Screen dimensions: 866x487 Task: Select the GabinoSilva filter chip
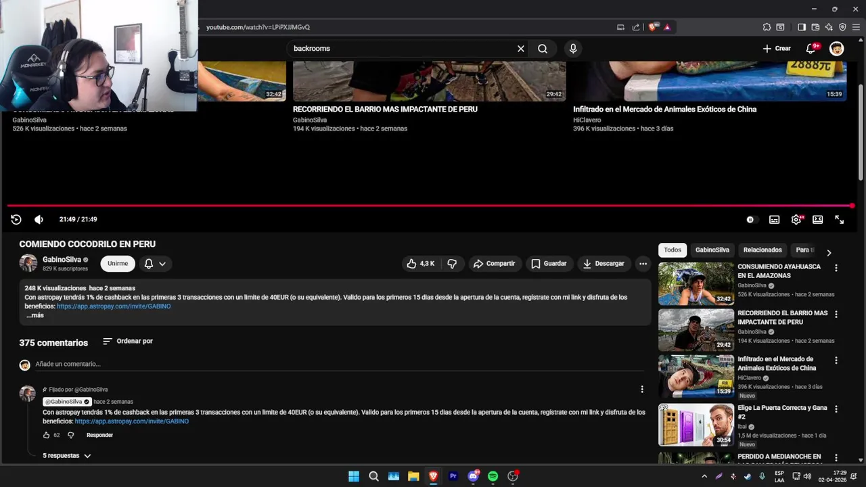(712, 250)
